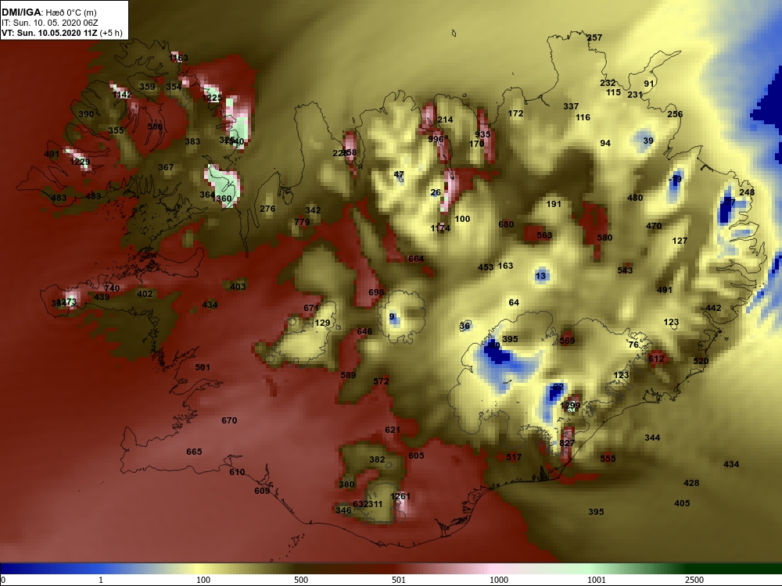Click the map value 276
Viewport: 782px width, 586px height.
267,209
